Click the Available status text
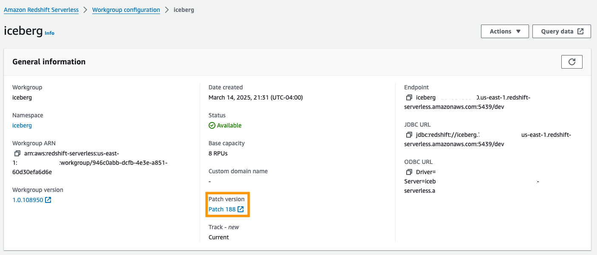Image resolution: width=597 pixels, height=255 pixels. click(x=229, y=125)
